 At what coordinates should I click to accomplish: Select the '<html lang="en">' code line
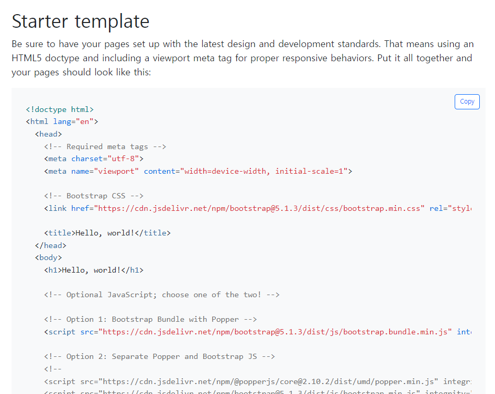click(62, 122)
